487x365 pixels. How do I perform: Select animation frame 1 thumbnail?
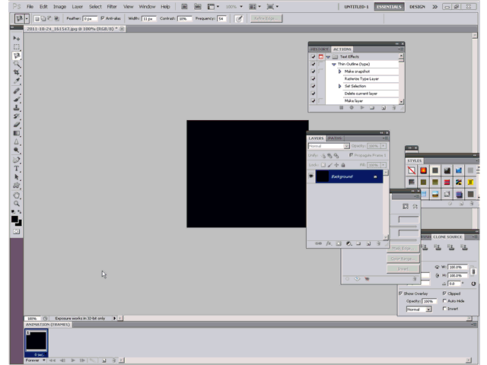click(37, 341)
